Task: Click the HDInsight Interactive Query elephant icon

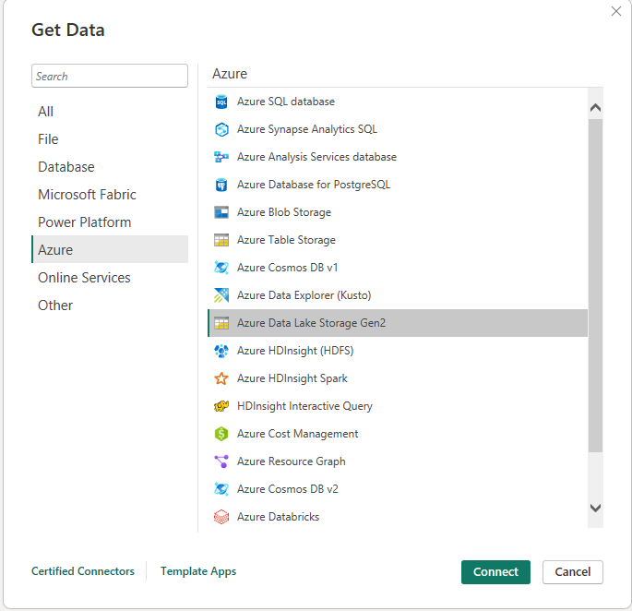Action: (x=221, y=406)
